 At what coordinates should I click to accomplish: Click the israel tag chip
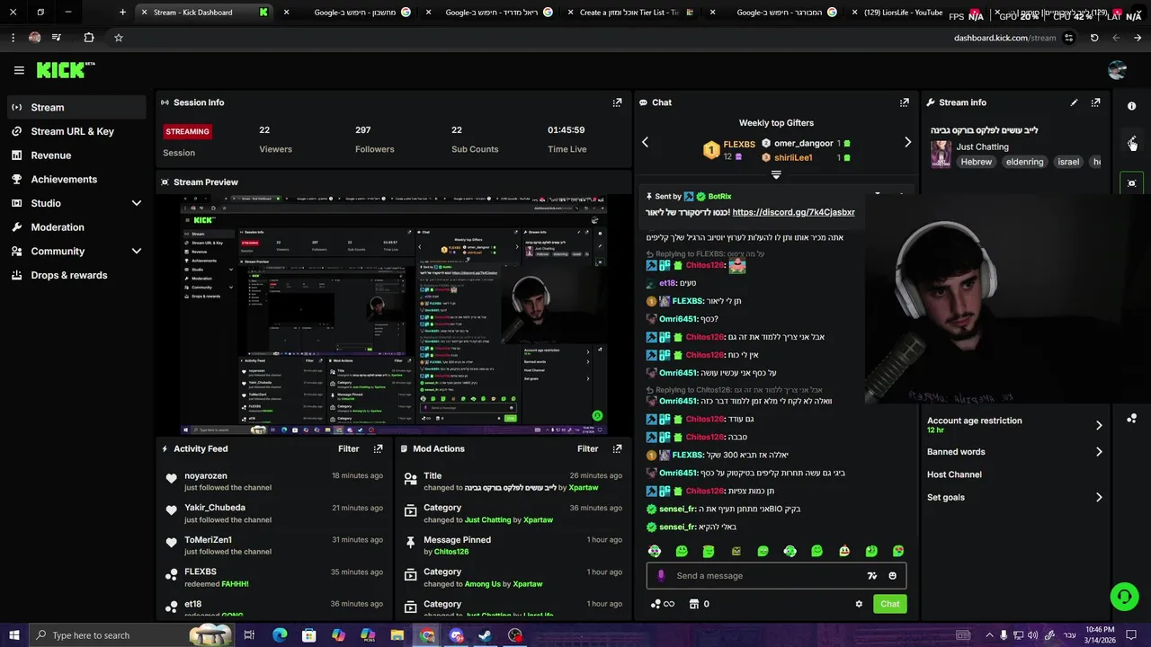pos(1068,162)
